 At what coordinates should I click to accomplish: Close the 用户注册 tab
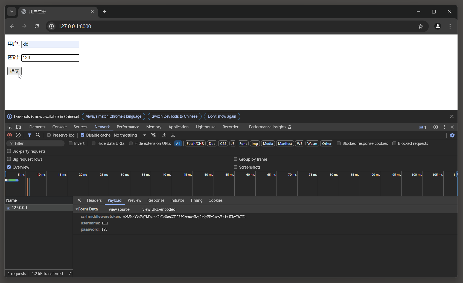click(92, 11)
